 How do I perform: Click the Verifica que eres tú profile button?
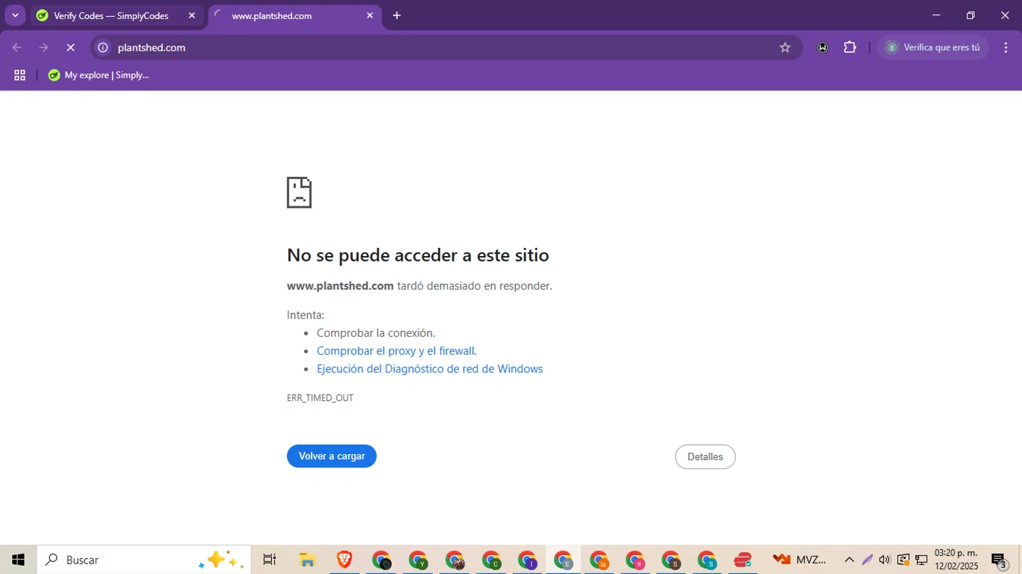[x=933, y=48]
